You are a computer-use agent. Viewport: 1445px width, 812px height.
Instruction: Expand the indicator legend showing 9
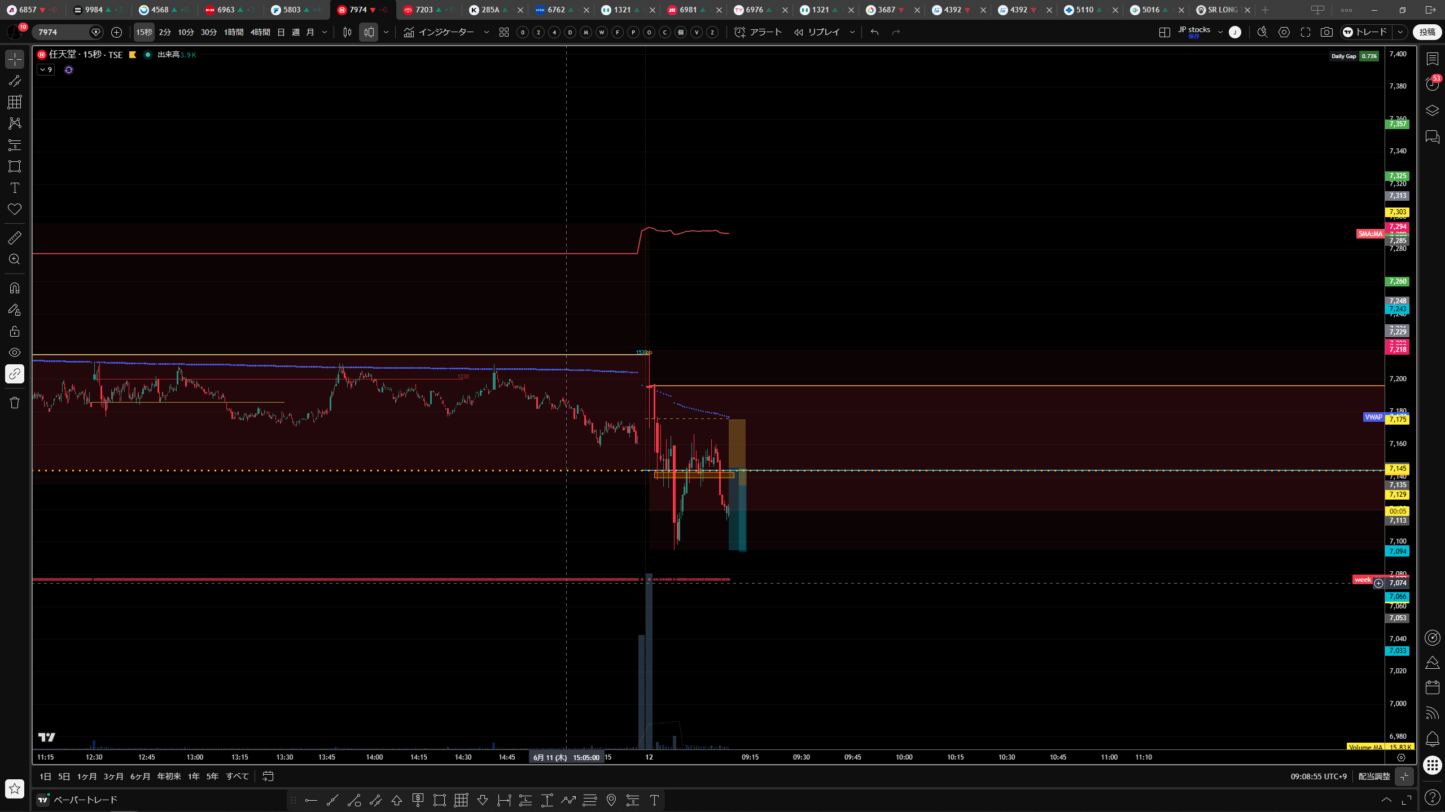46,70
